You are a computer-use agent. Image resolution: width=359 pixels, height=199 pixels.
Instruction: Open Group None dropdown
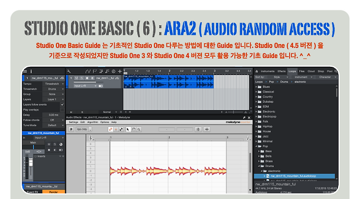point(53,94)
